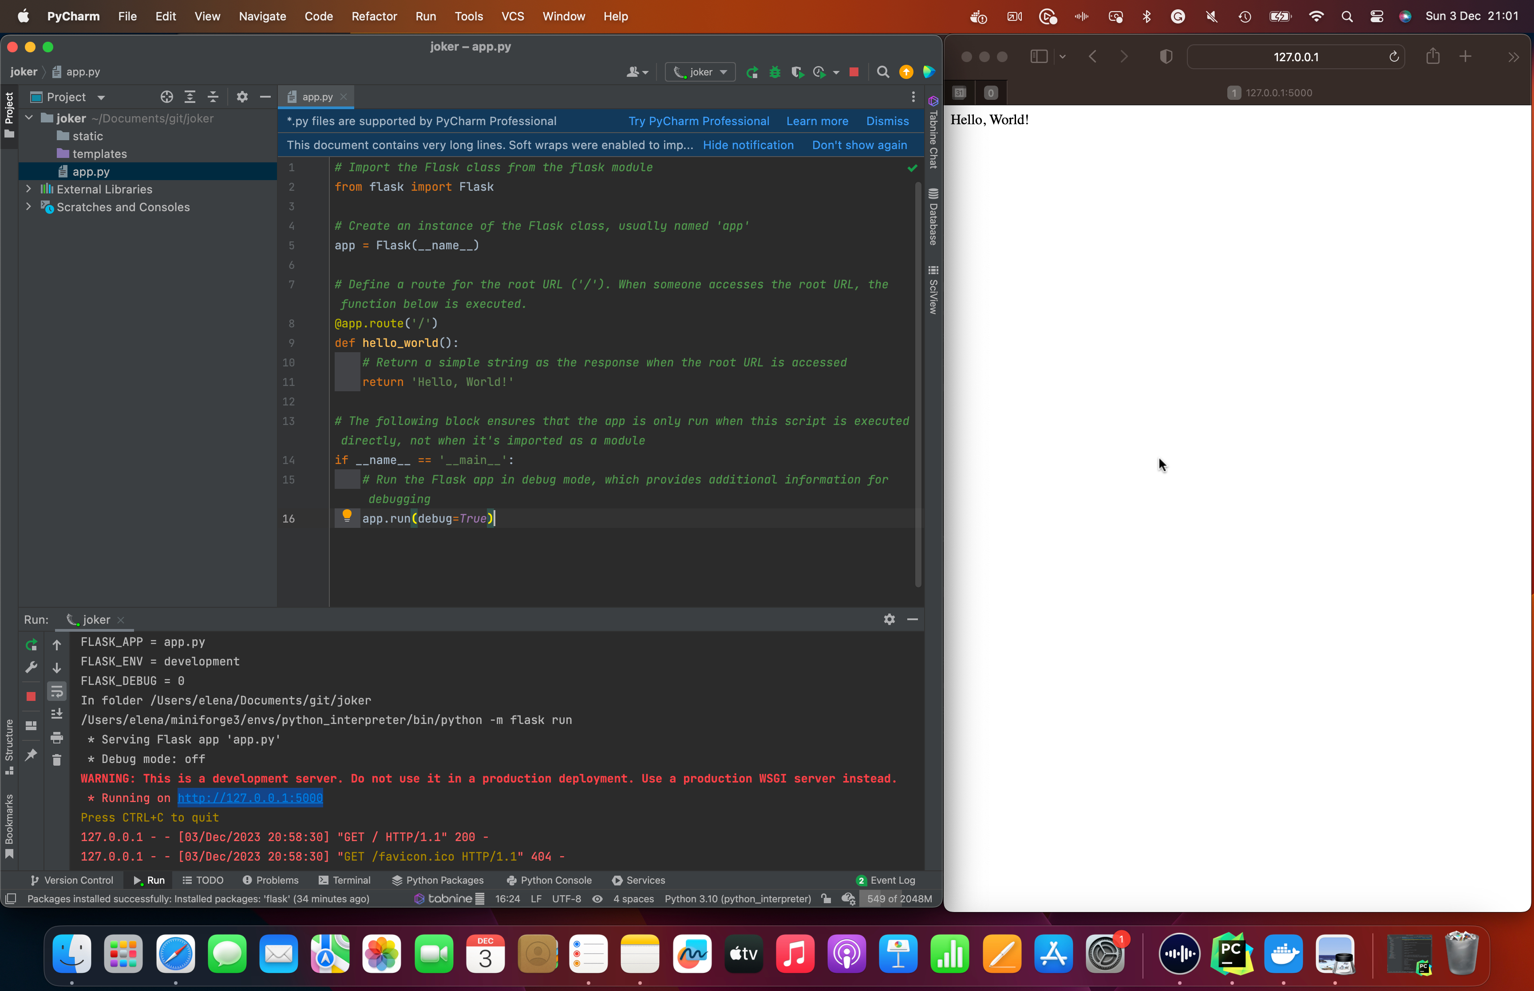Dismiss the PyCharm Professional banner

(x=887, y=121)
